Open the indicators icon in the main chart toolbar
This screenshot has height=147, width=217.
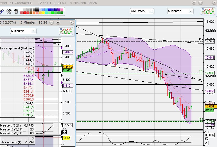pyautogui.click(x=208, y=11)
